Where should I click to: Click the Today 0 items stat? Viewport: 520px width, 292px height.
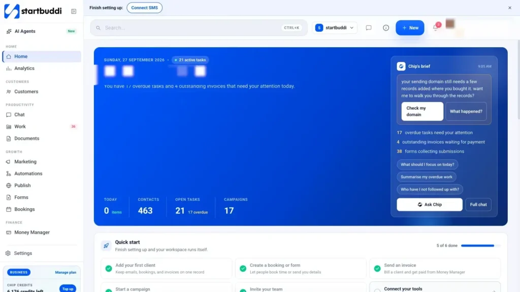pyautogui.click(x=113, y=207)
